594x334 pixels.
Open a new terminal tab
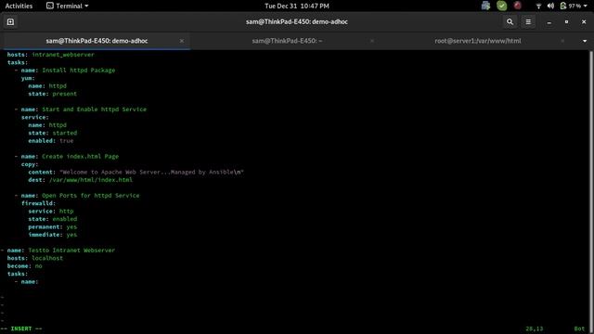click(10, 22)
